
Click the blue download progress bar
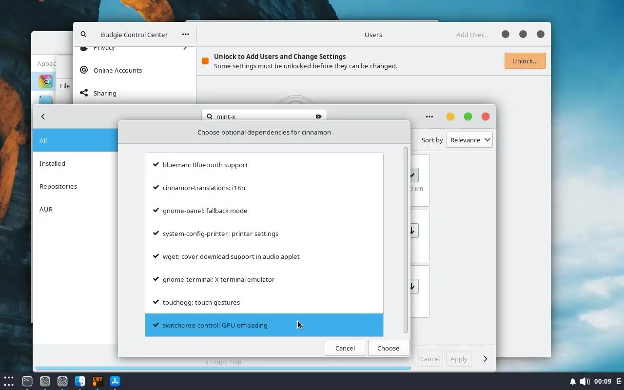point(223,368)
